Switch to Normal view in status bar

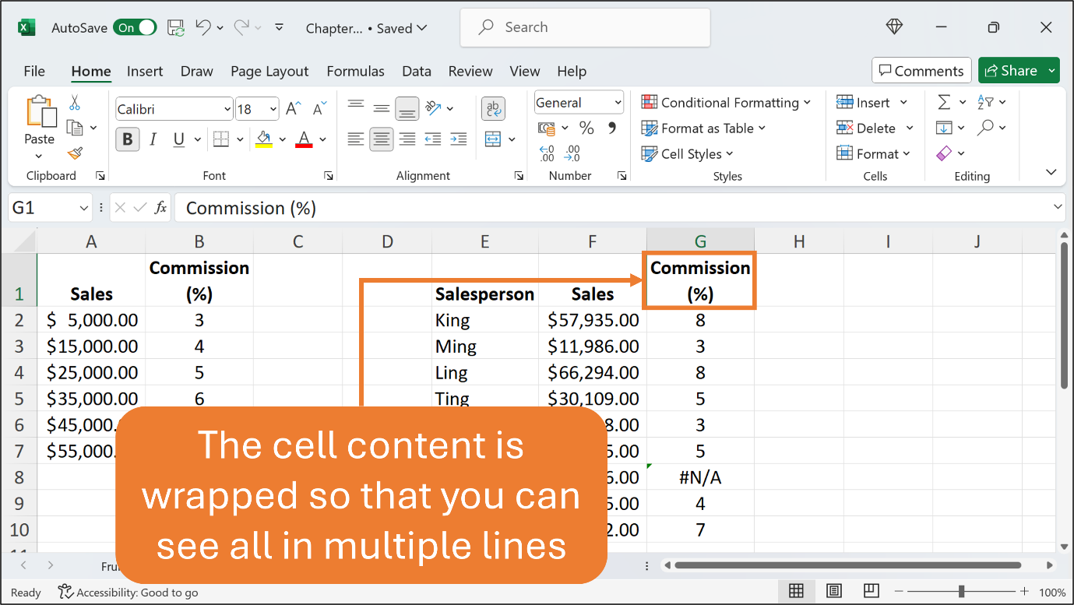(796, 591)
